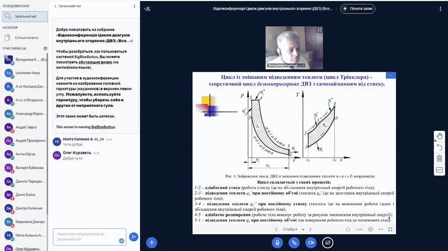Fit presentation to width
Image resolution: width=448 pixels, height=251 pixels.
tap(381, 229)
